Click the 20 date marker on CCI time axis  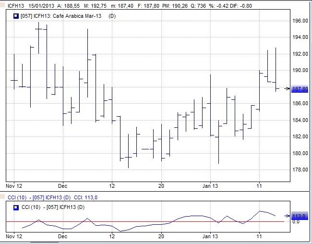pos(161,237)
